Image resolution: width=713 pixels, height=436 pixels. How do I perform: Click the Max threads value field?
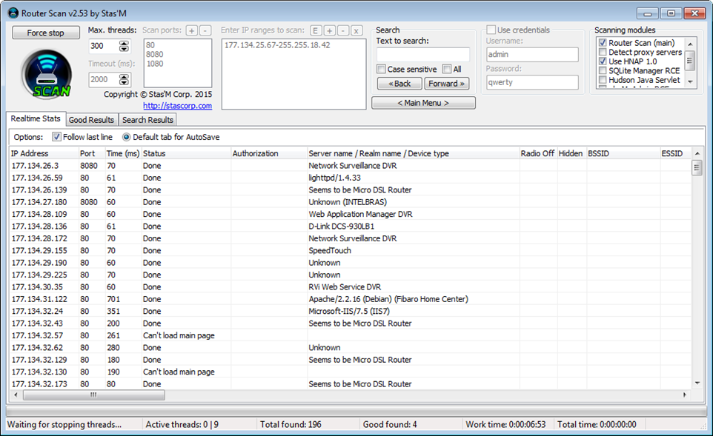pyautogui.click(x=104, y=46)
